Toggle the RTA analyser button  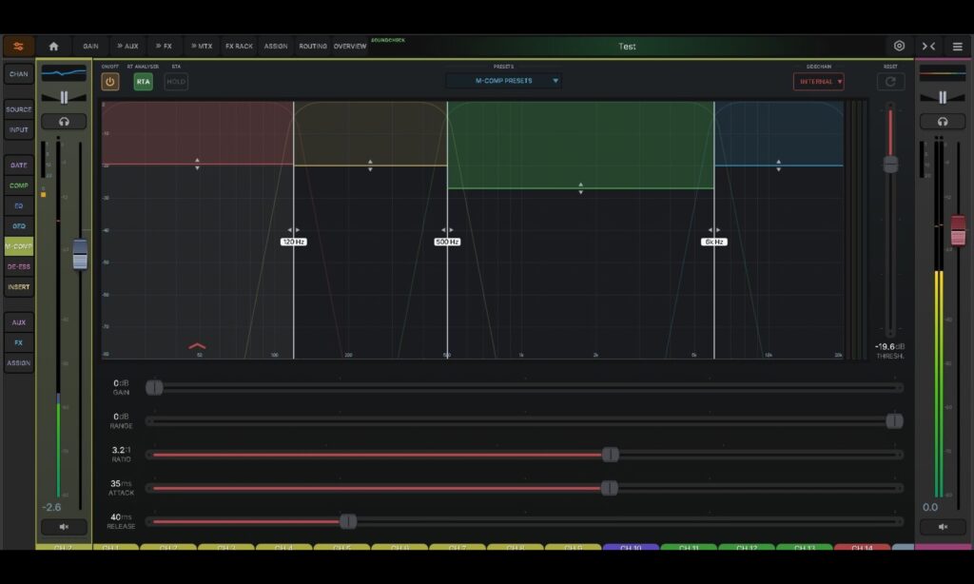(x=143, y=82)
